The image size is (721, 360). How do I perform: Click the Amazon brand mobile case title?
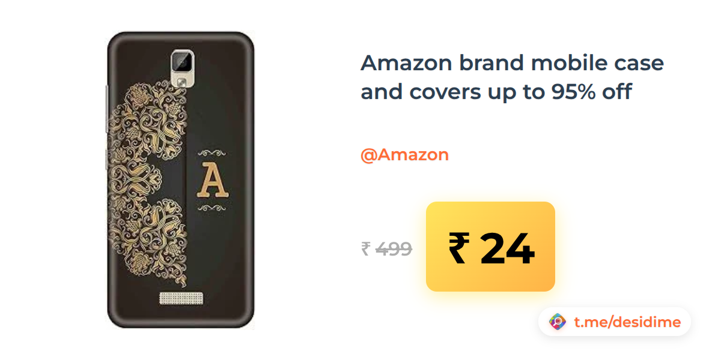pos(512,77)
